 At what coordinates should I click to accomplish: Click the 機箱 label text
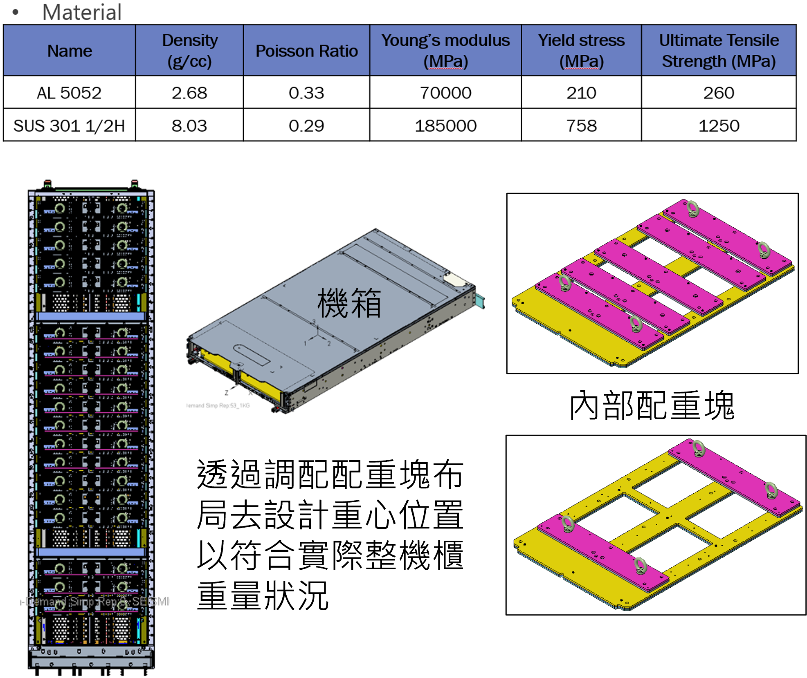tap(349, 303)
